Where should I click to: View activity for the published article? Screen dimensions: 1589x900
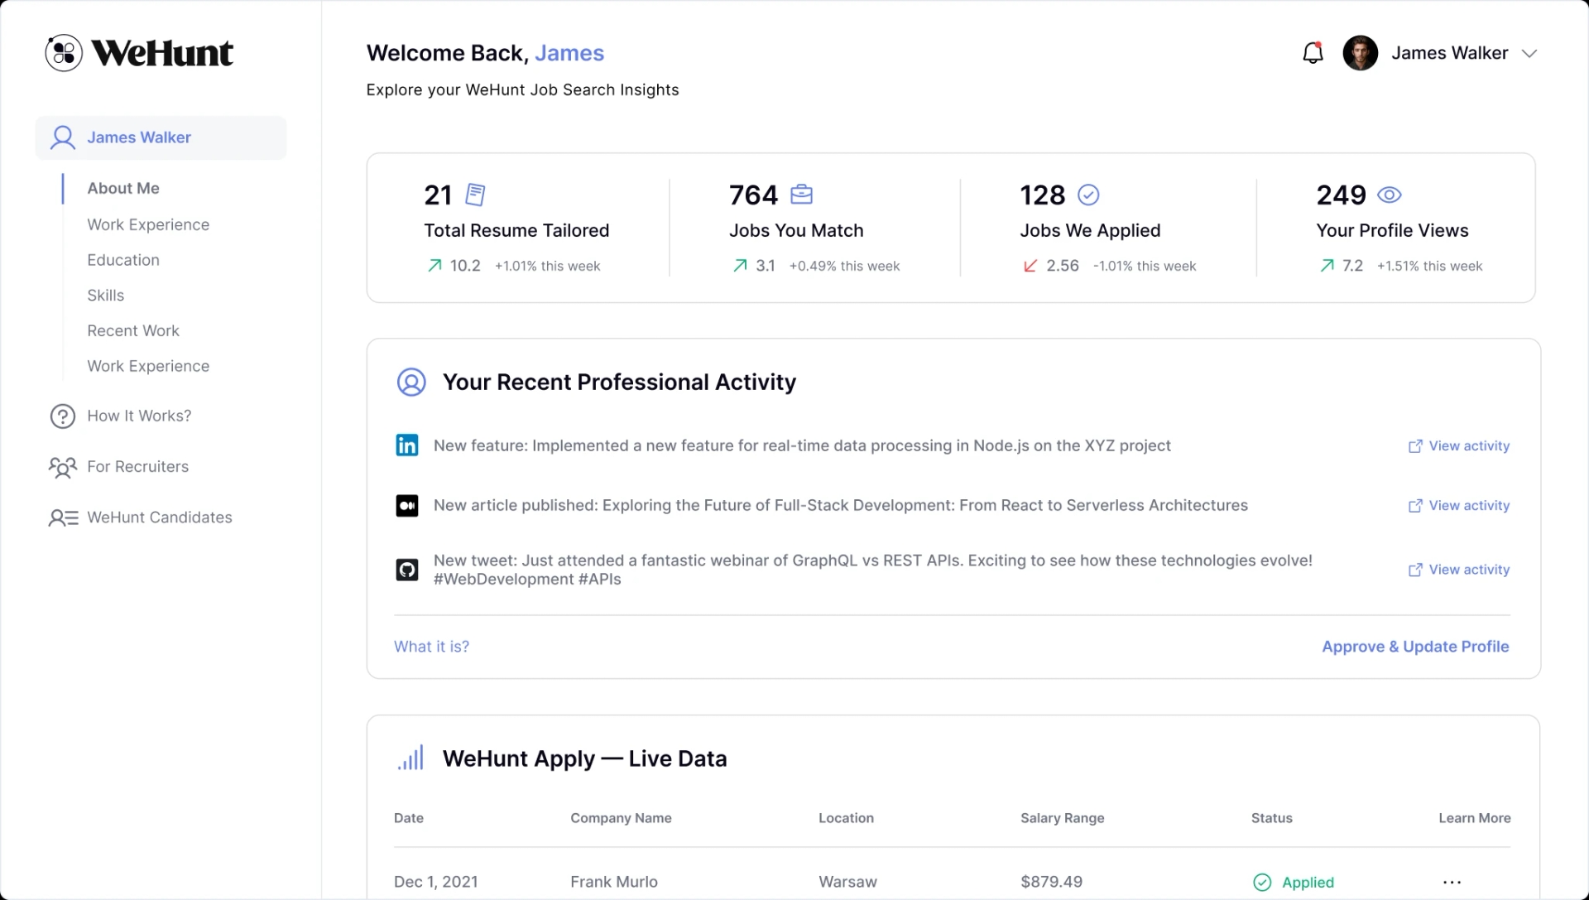(1459, 505)
